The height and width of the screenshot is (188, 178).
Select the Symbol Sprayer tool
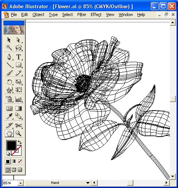tap(9, 99)
